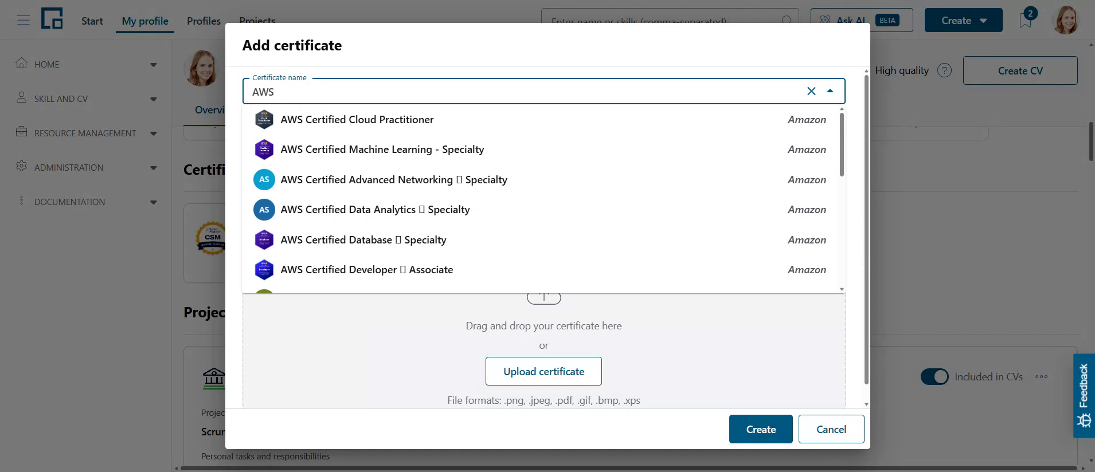Open the Profiles tab
1095x472 pixels.
click(204, 21)
